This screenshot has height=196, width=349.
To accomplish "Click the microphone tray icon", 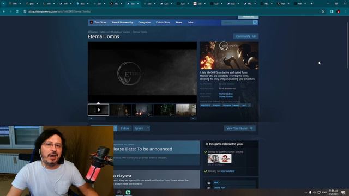I will point(310,192).
